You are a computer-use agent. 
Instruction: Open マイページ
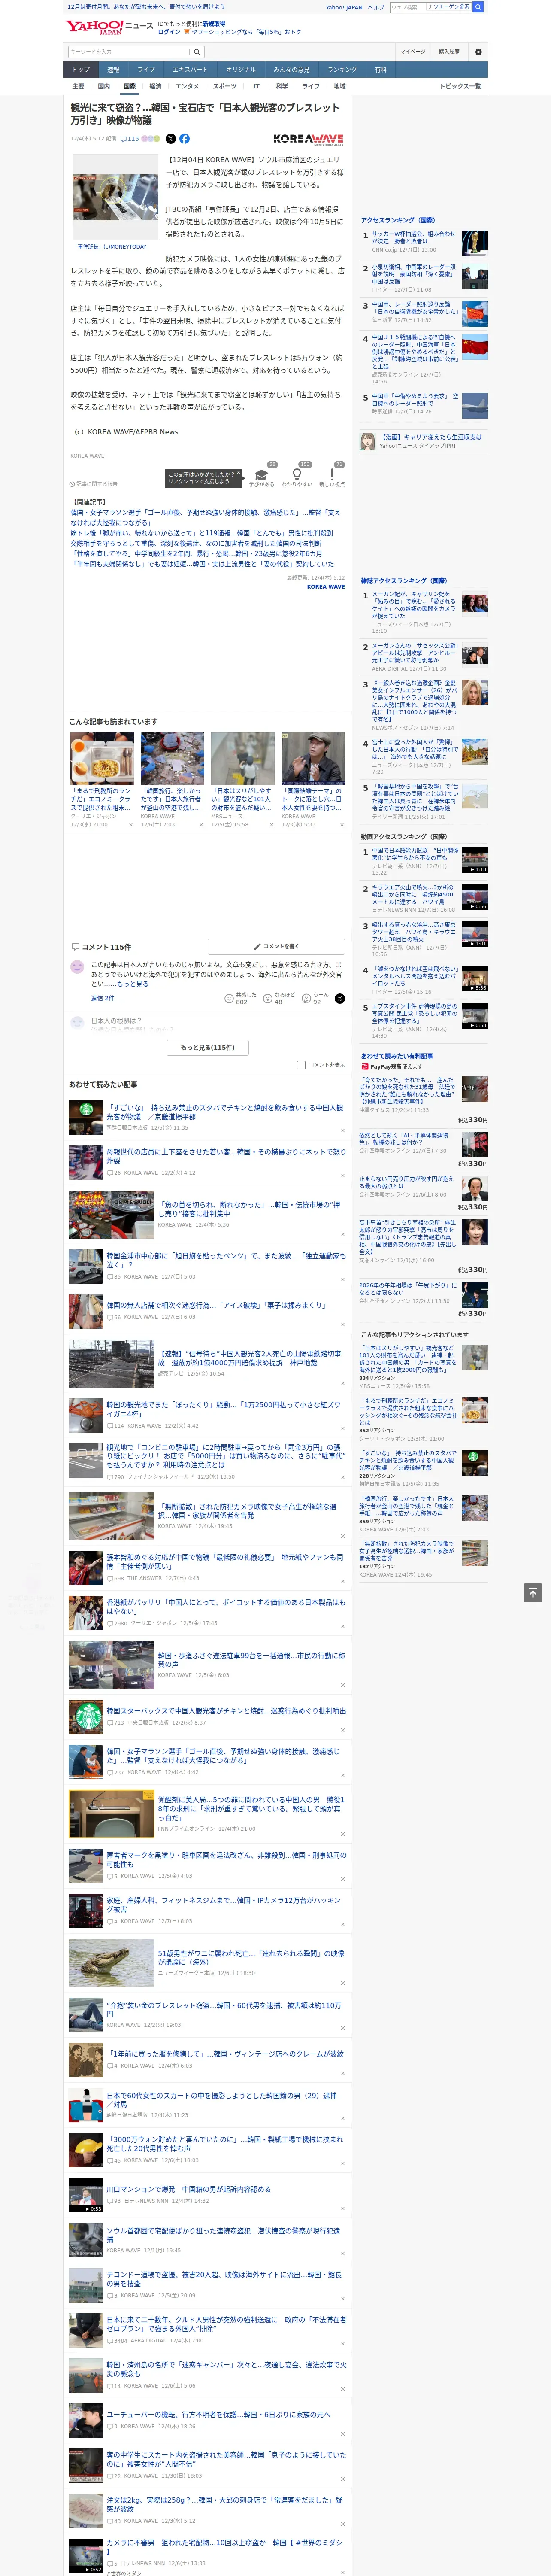tap(412, 52)
